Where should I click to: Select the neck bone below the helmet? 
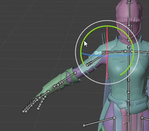click(x=129, y=33)
